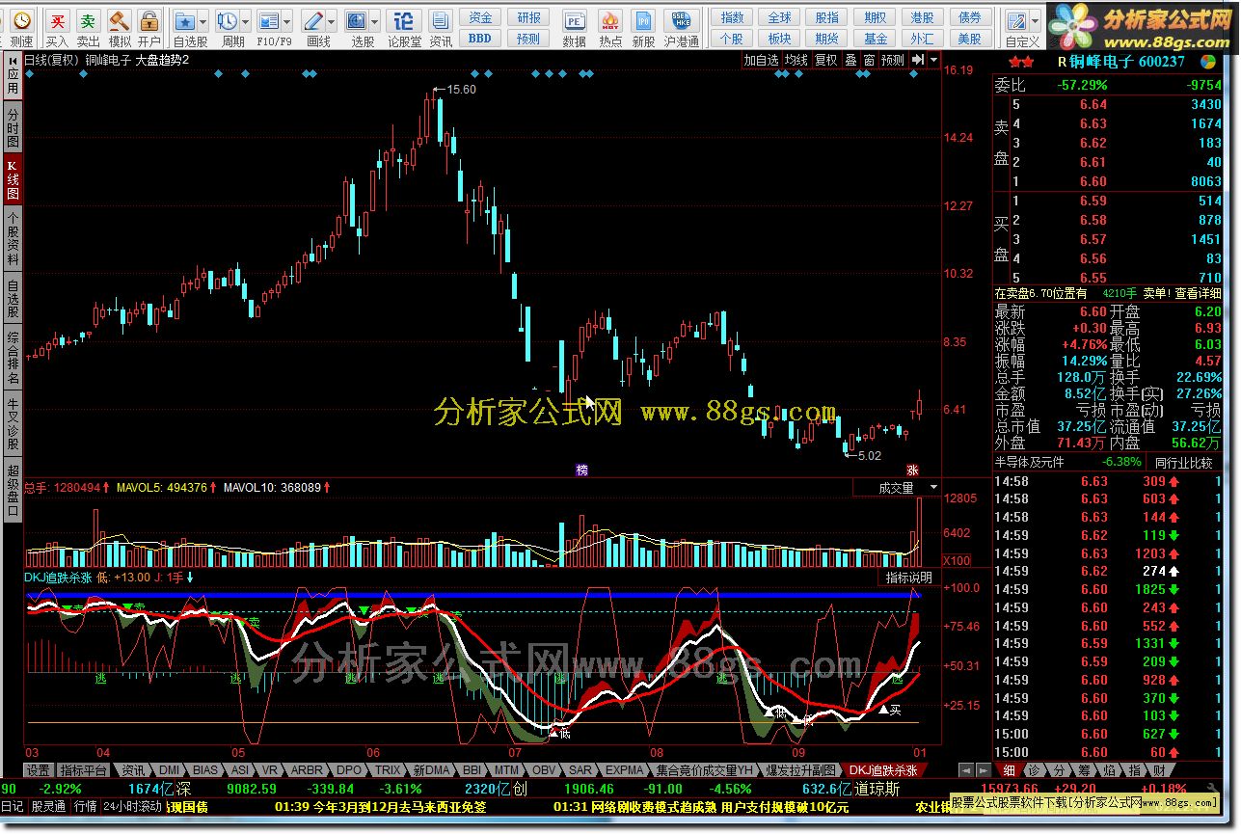Open dropdown arrow next to 周期
Image resolution: width=1241 pixels, height=834 pixels.
[x=245, y=20]
